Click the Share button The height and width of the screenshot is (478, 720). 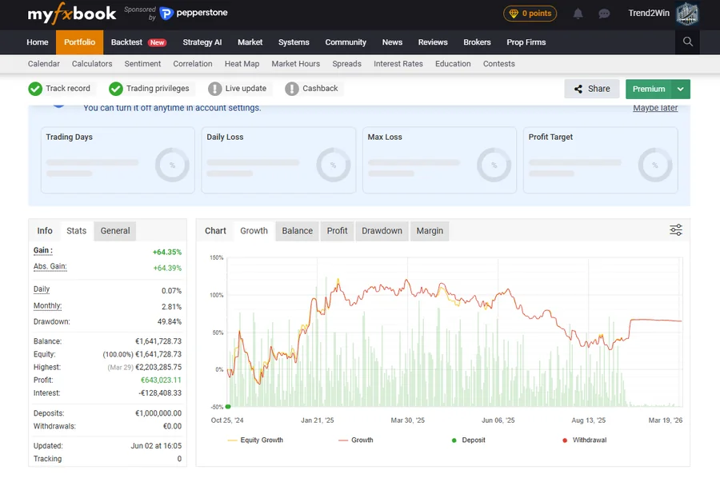(591, 89)
